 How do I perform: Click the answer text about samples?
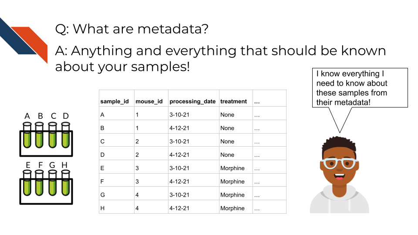click(x=220, y=59)
